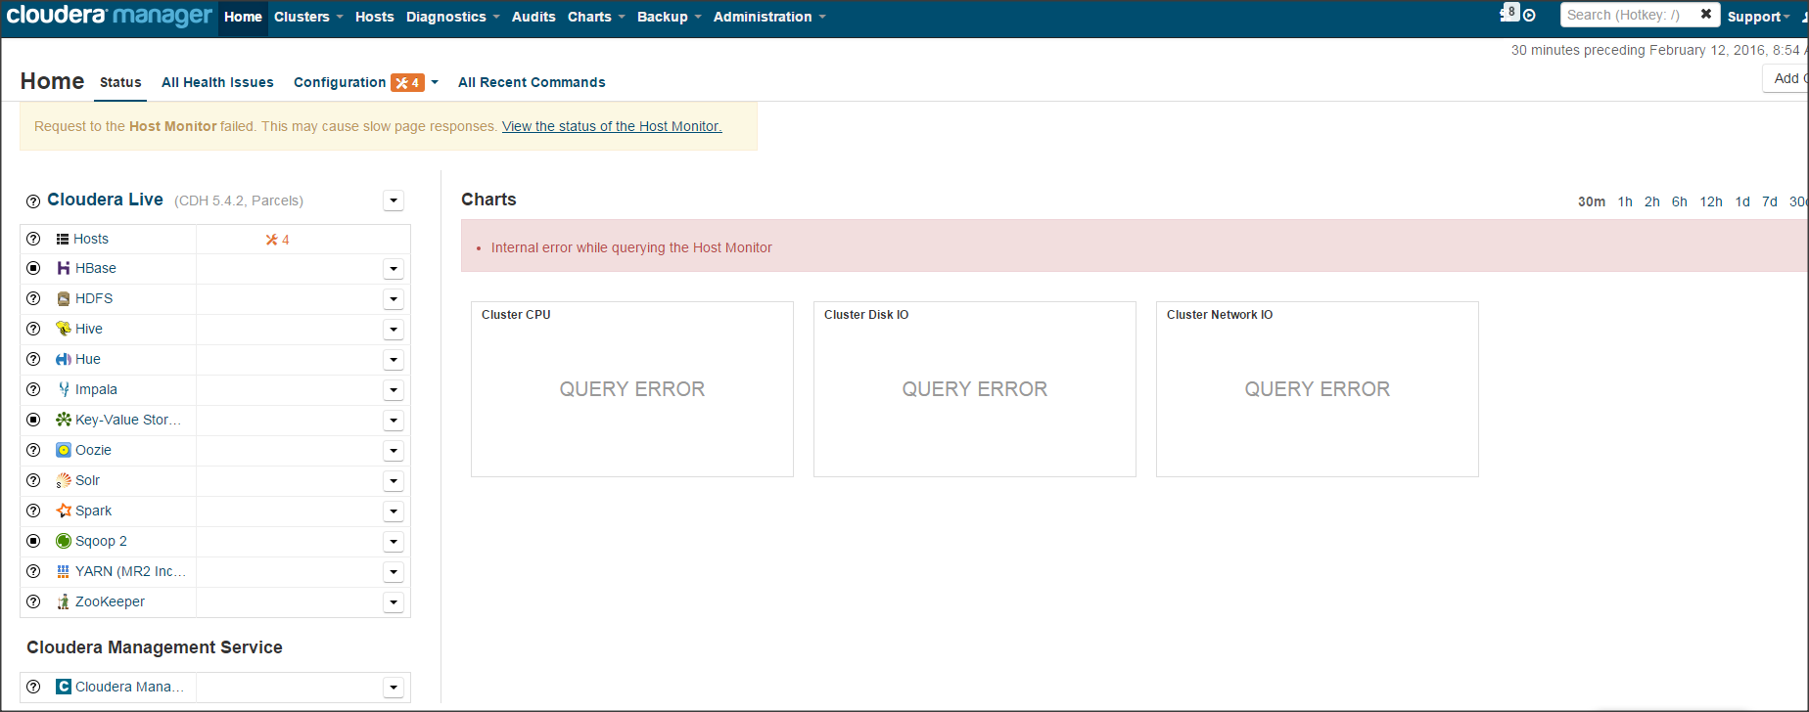Click the Sqoop 2 stopped status icon
Image resolution: width=1809 pixels, height=712 pixels.
coord(33,541)
